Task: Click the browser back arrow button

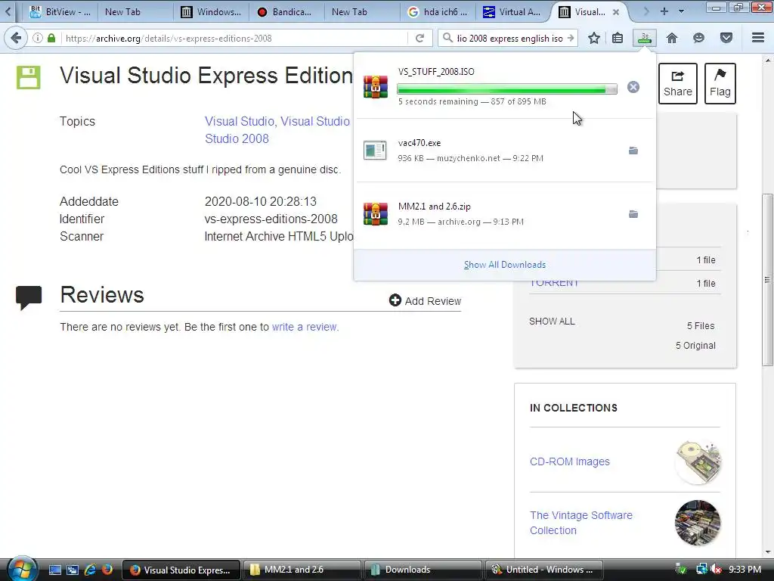Action: [x=16, y=38]
